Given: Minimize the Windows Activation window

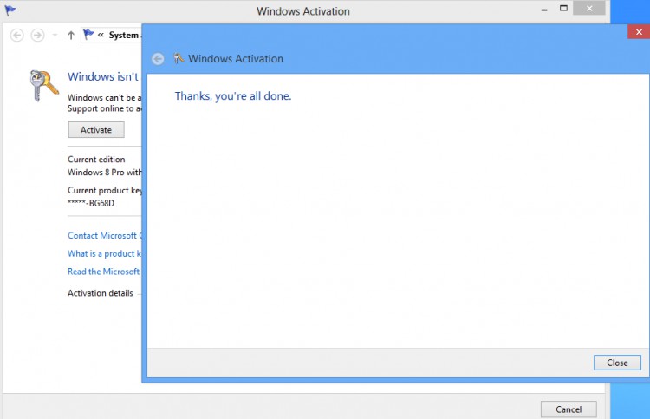Looking at the screenshot, I should point(544,9).
